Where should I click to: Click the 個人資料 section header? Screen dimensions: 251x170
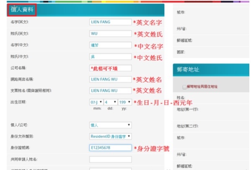[x=22, y=10]
